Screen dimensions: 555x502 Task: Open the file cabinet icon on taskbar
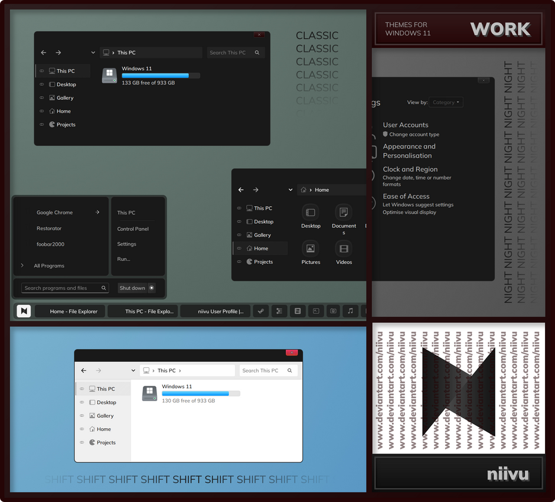pyautogui.click(x=298, y=311)
